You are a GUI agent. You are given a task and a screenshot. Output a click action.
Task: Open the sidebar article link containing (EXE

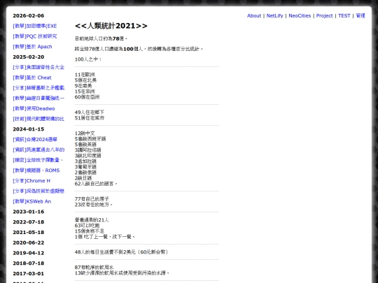pos(35,26)
